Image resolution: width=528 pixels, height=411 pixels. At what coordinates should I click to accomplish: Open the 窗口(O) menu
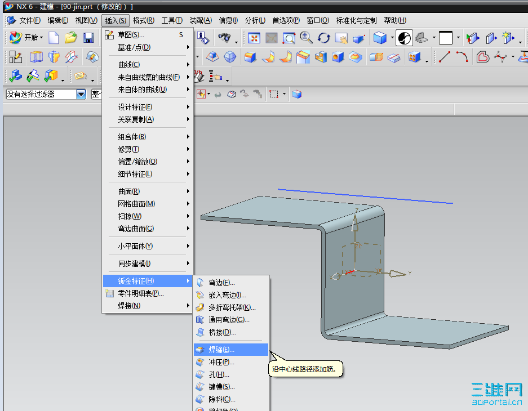[x=318, y=20]
